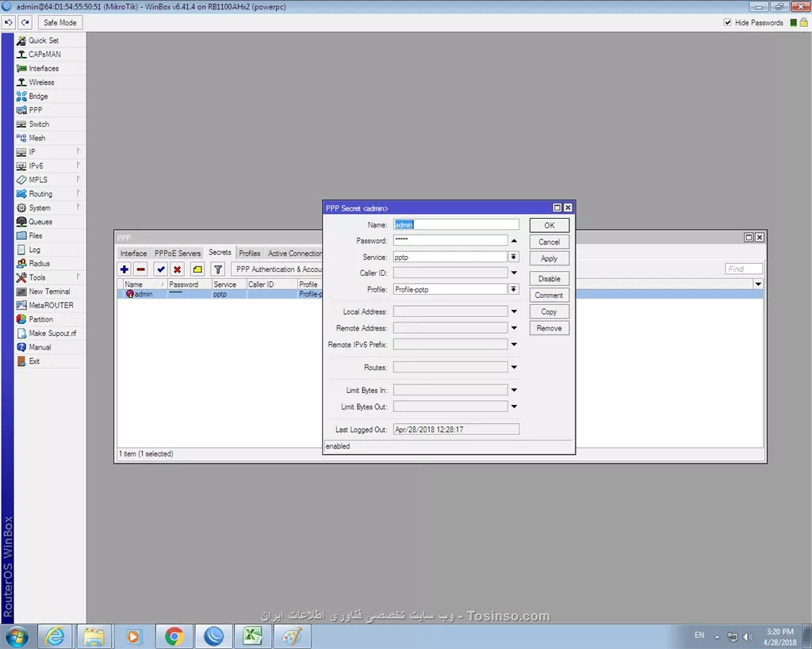Screen dimensions: 812x649
Task: Click PPP Authentication & Accounting button
Action: [277, 269]
